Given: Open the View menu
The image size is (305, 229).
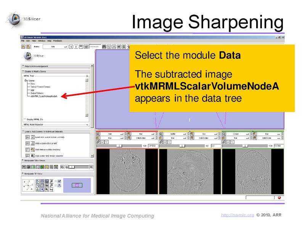Looking at the screenshot, I should [34, 41].
